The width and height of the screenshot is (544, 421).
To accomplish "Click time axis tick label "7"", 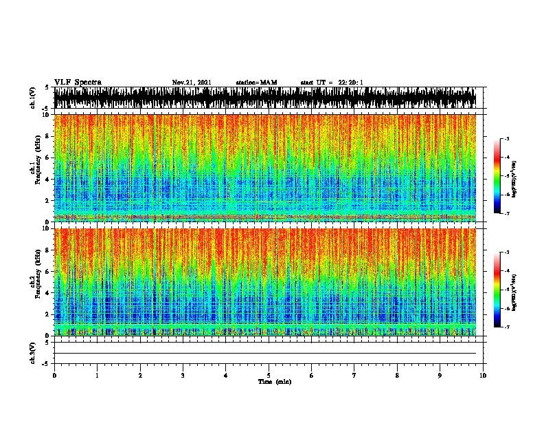I will coord(354,376).
